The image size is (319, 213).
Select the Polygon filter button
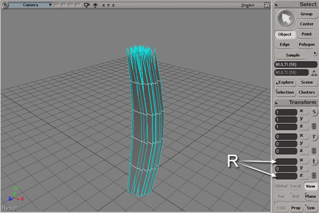point(306,44)
